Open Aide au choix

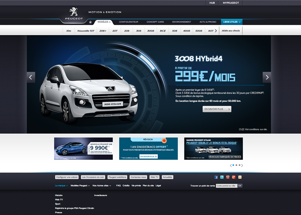[x=231, y=31]
